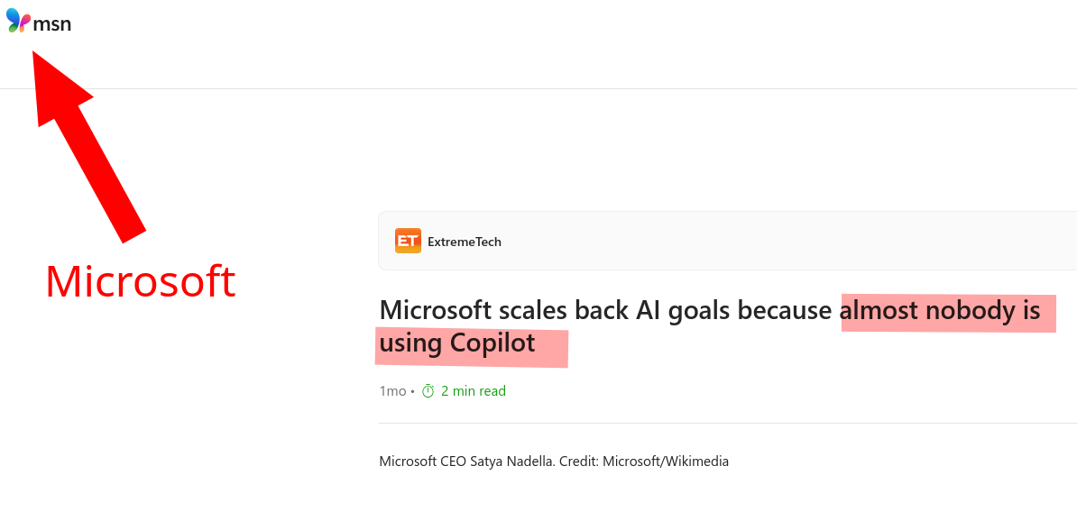1077x521 pixels.
Task: Click the caption name "Satya Nadella"
Action: pos(512,462)
